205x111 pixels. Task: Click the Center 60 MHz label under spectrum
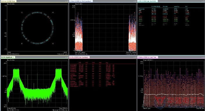tap(11, 108)
